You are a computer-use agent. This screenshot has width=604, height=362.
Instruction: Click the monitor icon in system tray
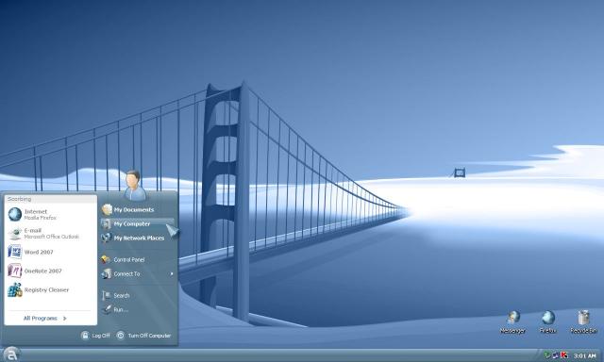[556, 355]
